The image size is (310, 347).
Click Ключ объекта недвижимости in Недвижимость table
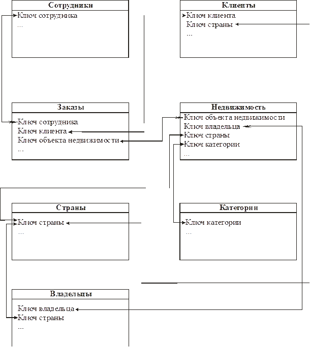tap(234, 117)
